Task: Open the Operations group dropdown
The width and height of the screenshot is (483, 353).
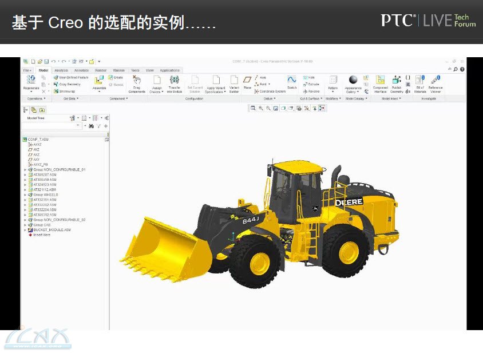Action: [x=37, y=98]
